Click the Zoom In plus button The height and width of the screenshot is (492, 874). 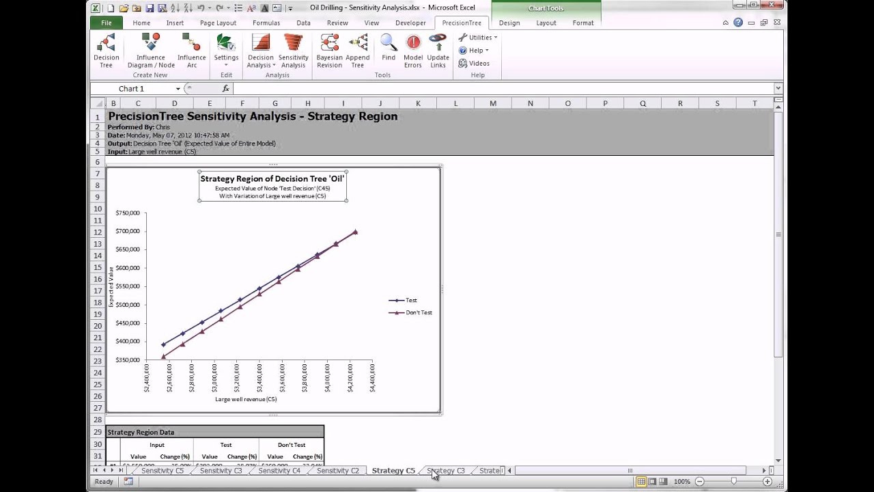point(767,482)
